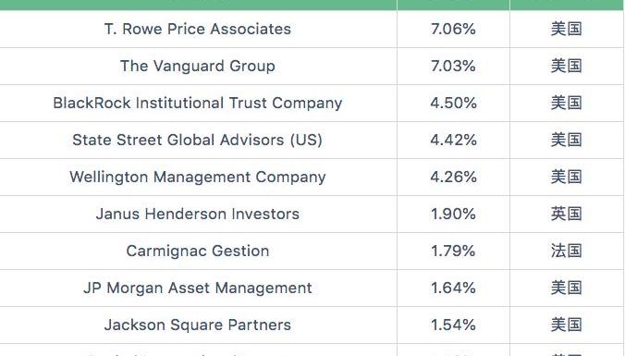The height and width of the screenshot is (356, 625).
Task: Click the 4.50% percentage value
Action: tap(453, 104)
